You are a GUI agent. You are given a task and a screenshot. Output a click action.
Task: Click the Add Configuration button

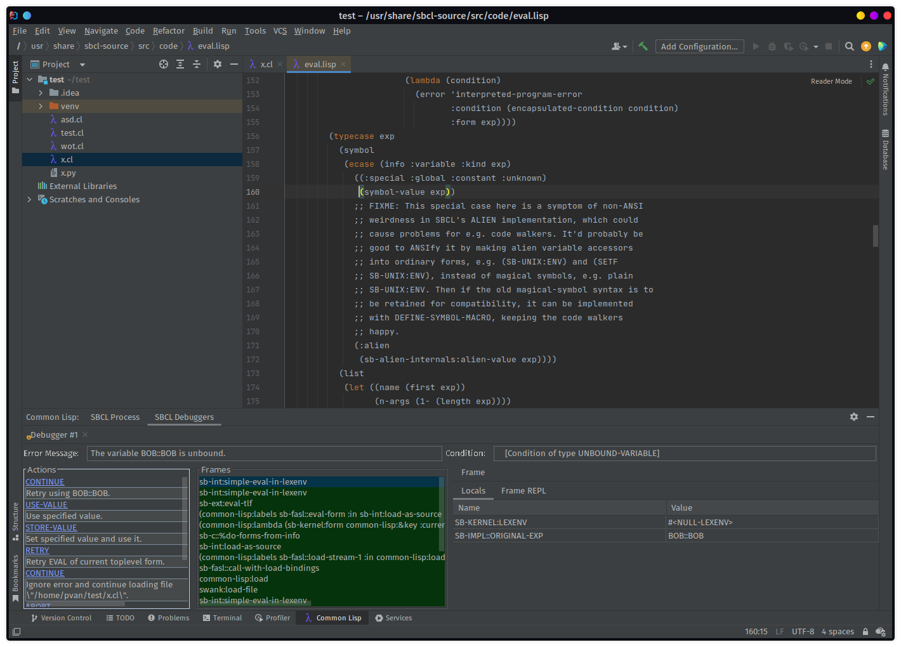(699, 46)
